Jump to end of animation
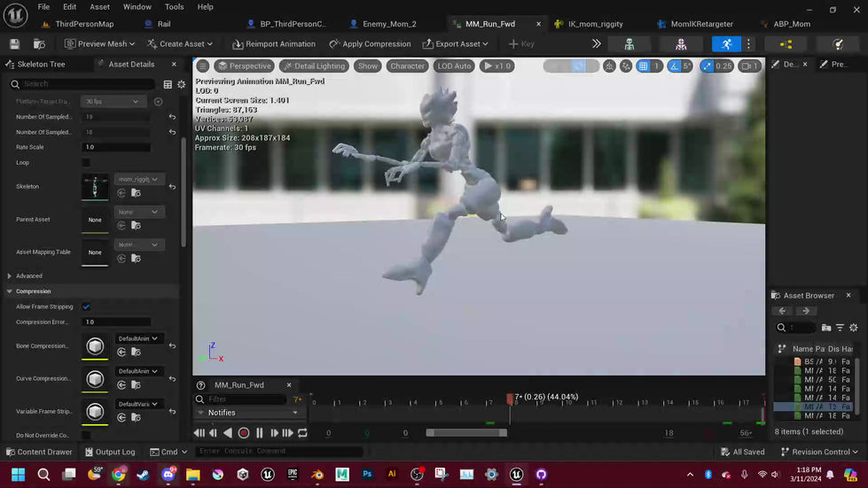 coord(287,433)
